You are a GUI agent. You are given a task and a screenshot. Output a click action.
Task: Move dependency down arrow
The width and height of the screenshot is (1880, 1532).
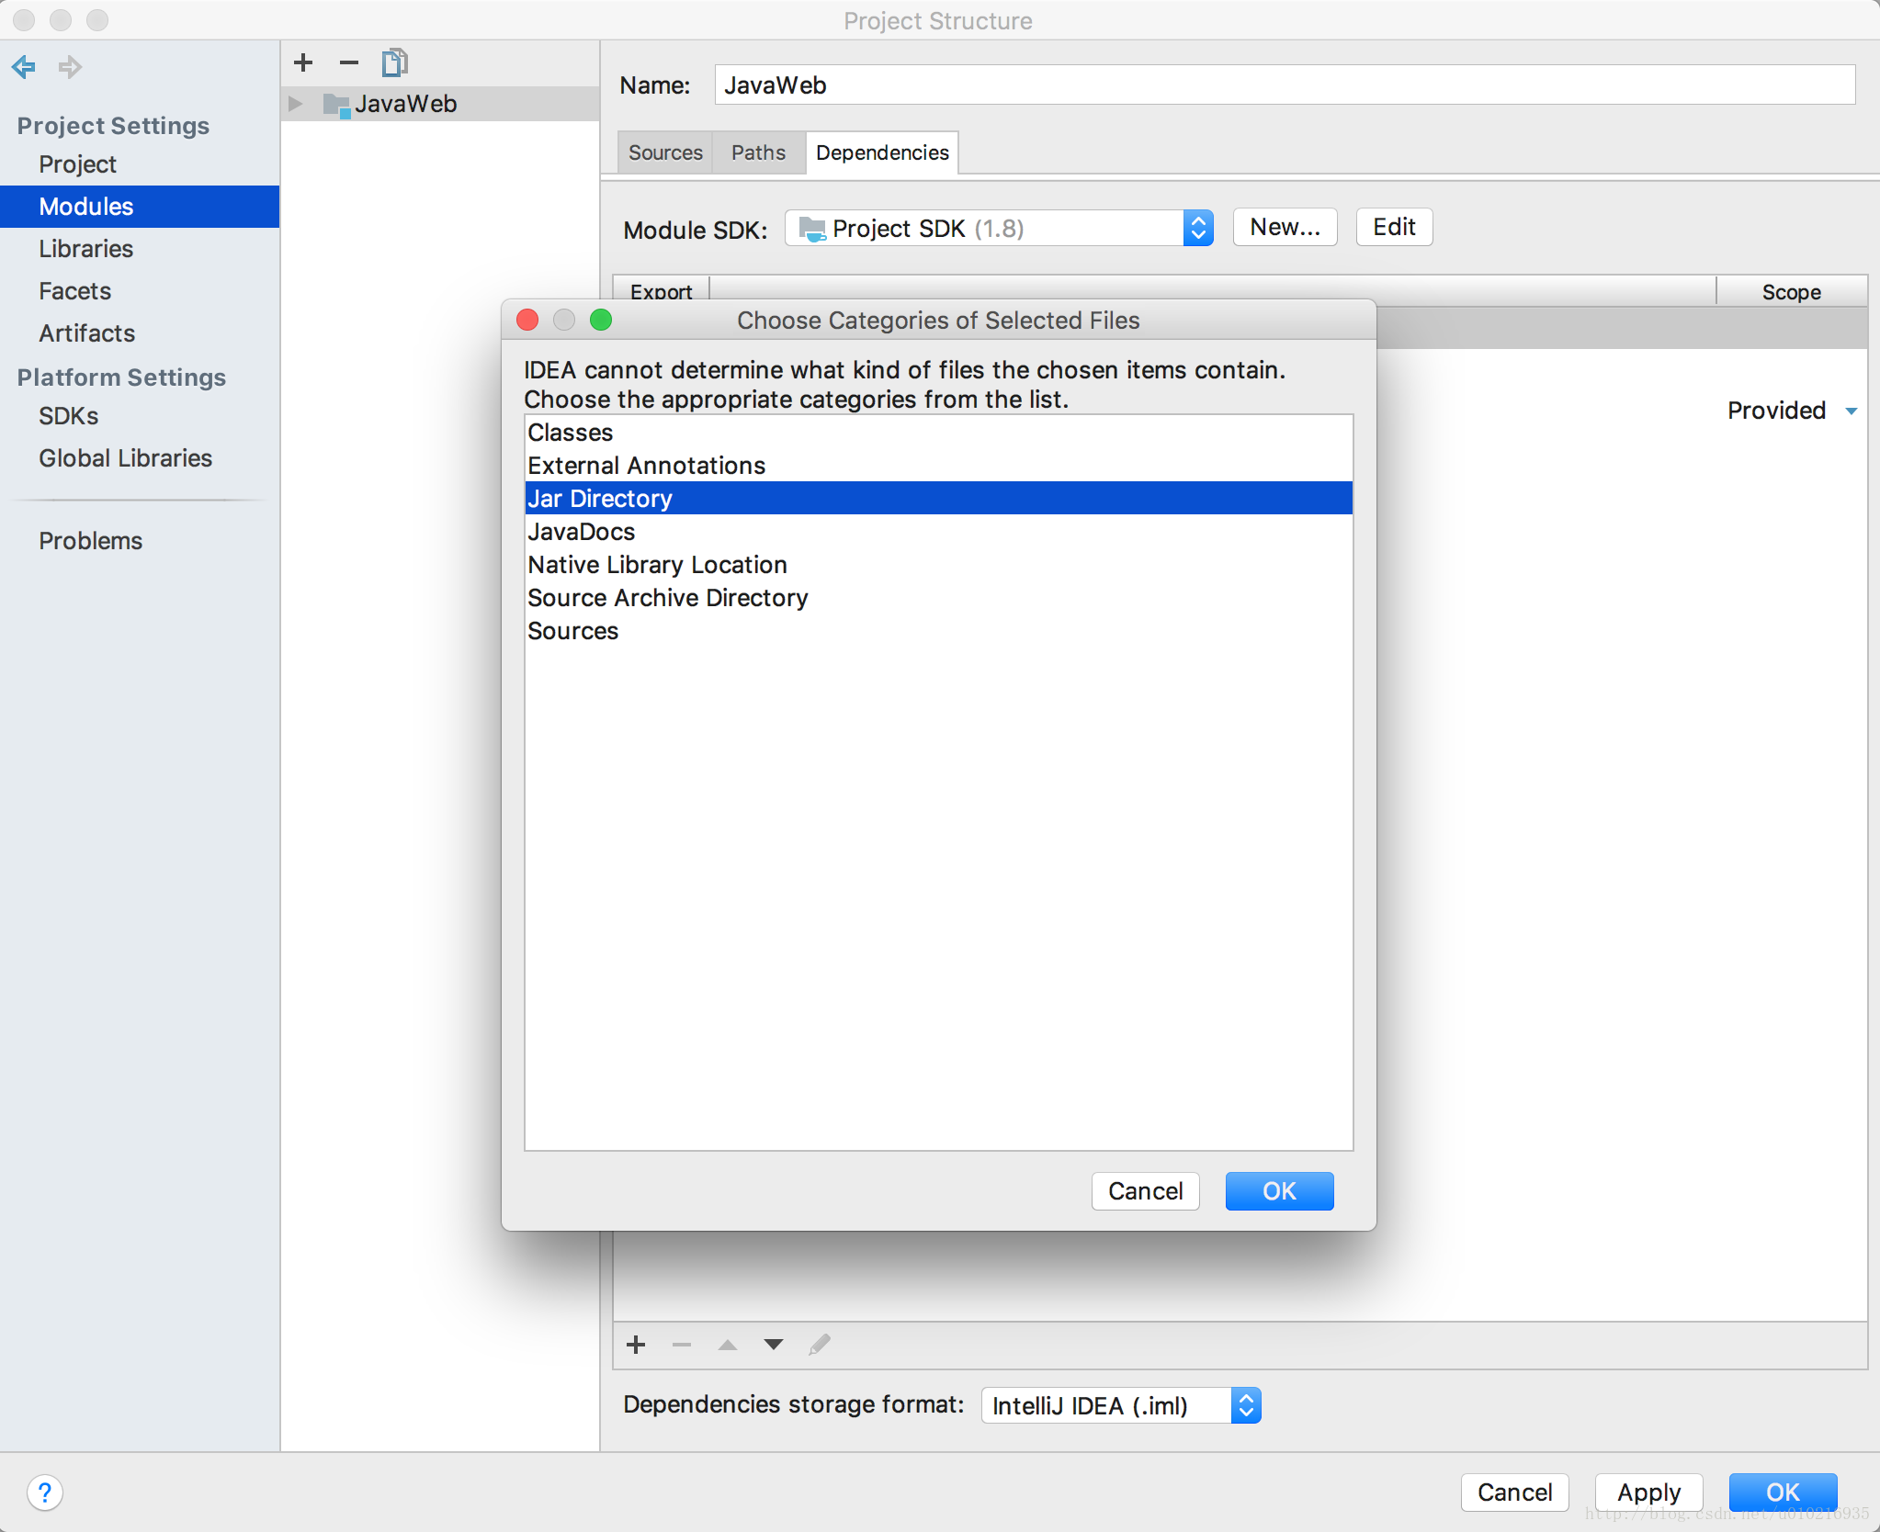pyautogui.click(x=774, y=1345)
